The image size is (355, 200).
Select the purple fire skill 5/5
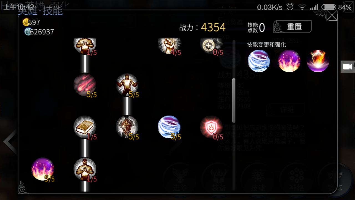(43, 169)
